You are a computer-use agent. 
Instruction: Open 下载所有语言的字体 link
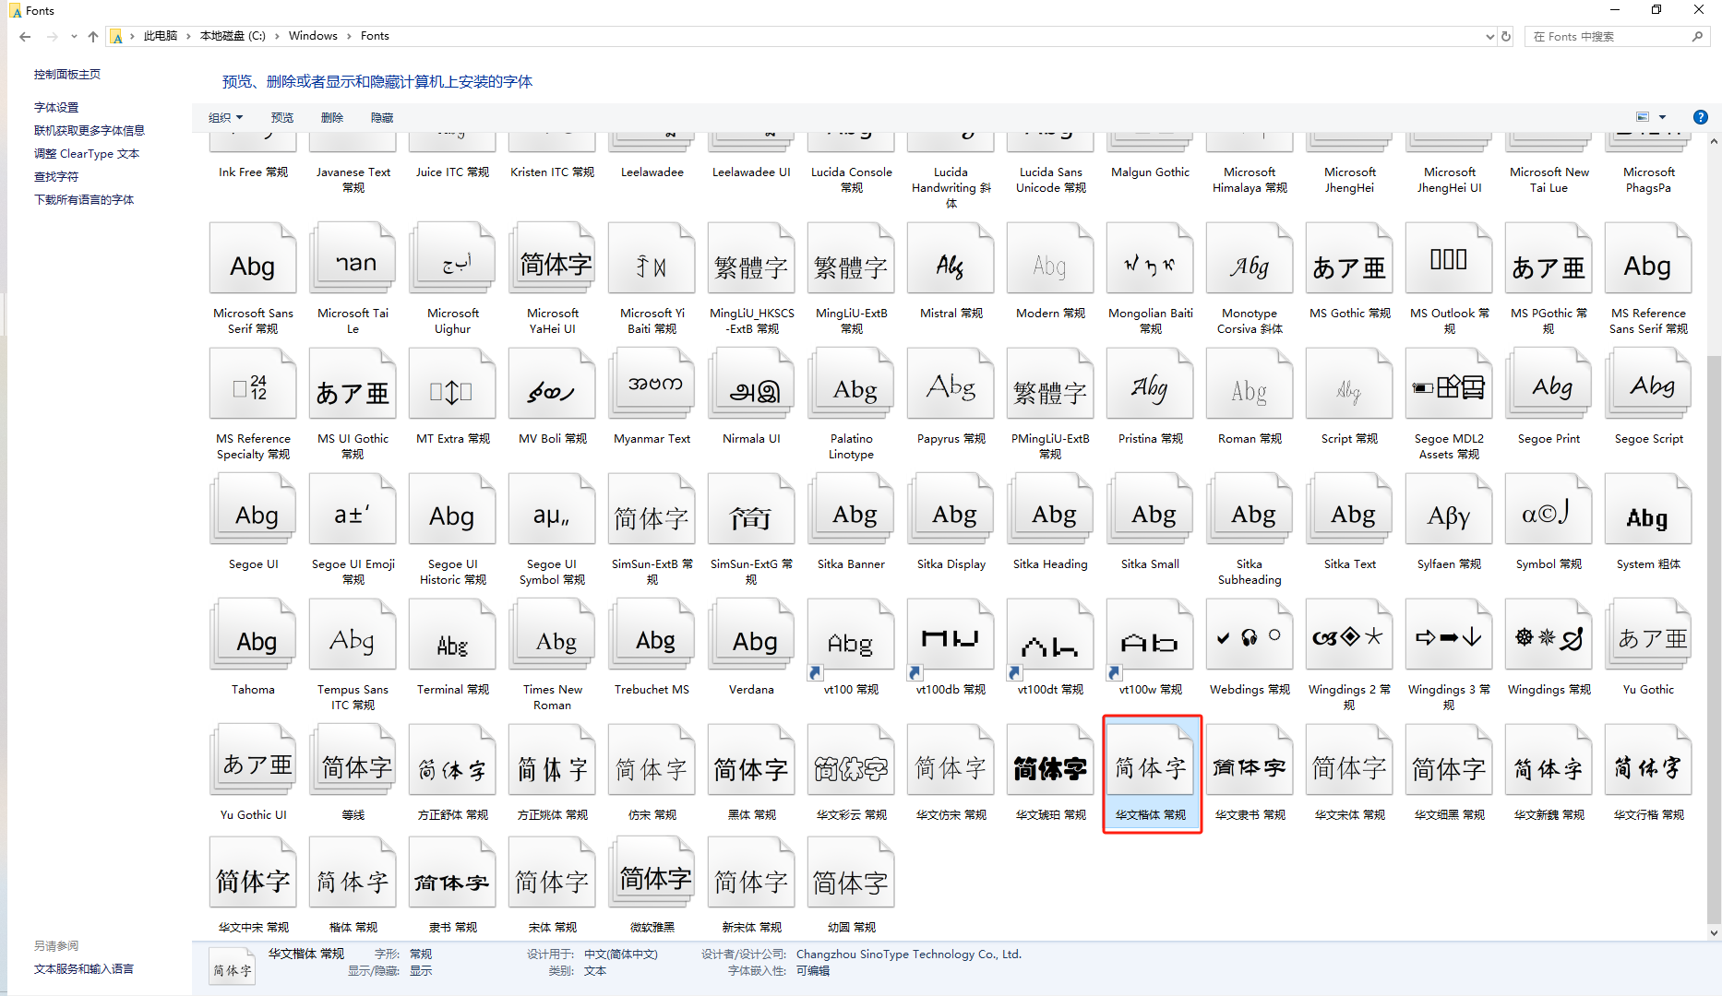tap(84, 200)
